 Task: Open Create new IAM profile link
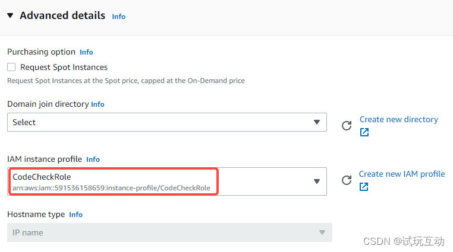[x=402, y=174]
